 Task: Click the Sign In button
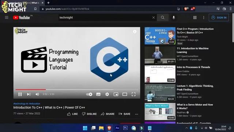click(219, 18)
